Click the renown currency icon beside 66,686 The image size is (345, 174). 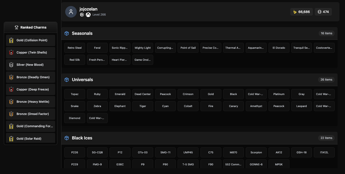[x=295, y=12]
